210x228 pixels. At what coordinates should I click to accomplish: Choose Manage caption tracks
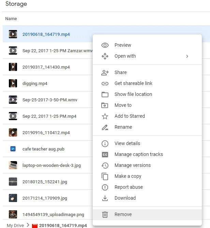coord(147,154)
